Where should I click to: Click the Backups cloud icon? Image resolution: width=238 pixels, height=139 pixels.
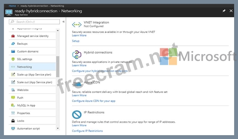tap(13, 44)
